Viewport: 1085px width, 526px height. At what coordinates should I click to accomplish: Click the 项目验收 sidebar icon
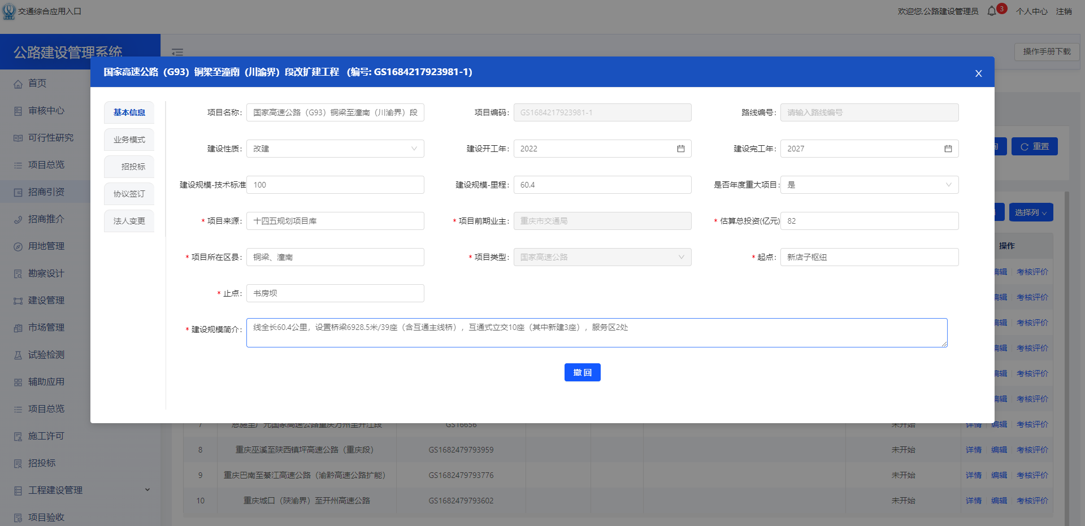click(18, 518)
